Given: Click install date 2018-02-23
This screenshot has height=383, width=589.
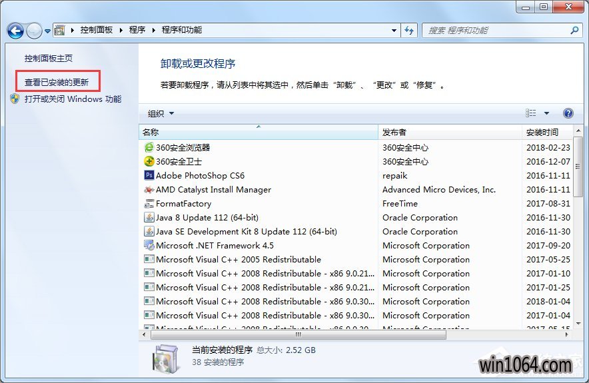Looking at the screenshot, I should (x=548, y=148).
